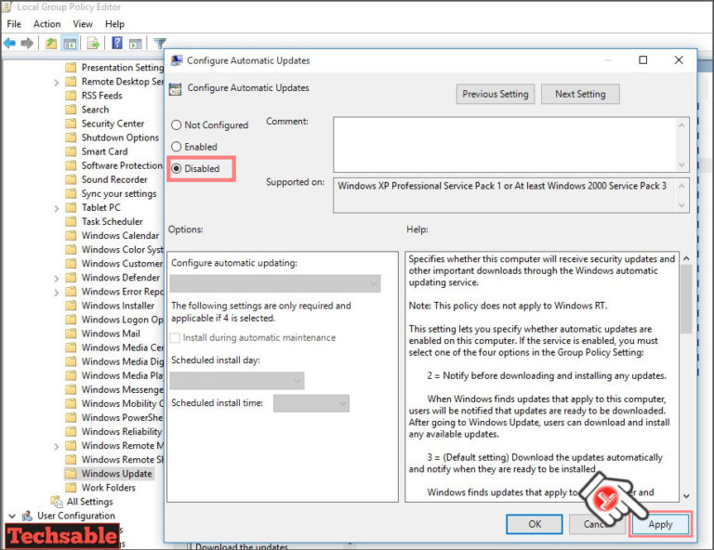Select the Not Configured radio button
The height and width of the screenshot is (550, 714).
click(x=176, y=125)
